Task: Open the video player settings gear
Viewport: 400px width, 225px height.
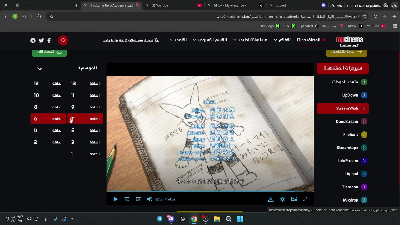Action: 282,199
